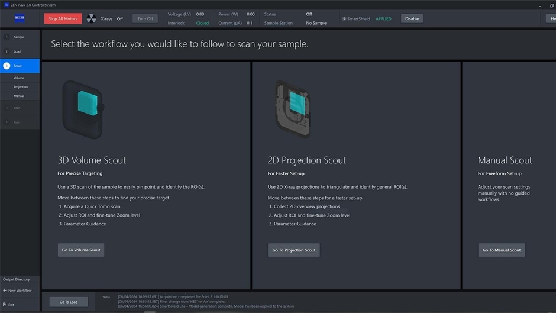Image resolution: width=556 pixels, height=313 pixels.
Task: Click the step 1 Sample number circle
Action: [x=7, y=37]
